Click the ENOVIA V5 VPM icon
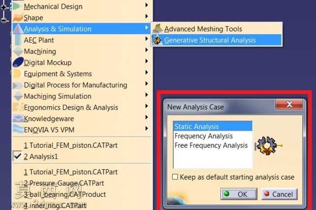The width and height of the screenshot is (316, 210). pos(18,129)
